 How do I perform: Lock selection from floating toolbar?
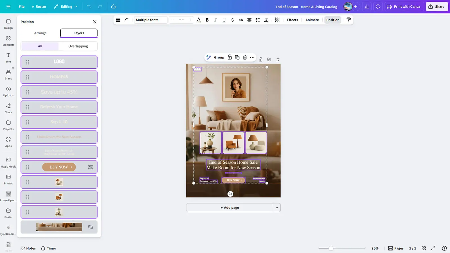coord(230,57)
